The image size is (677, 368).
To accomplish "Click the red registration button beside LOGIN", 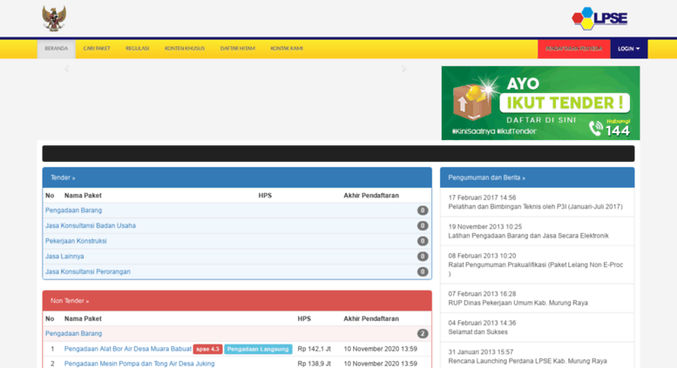I will click(573, 49).
